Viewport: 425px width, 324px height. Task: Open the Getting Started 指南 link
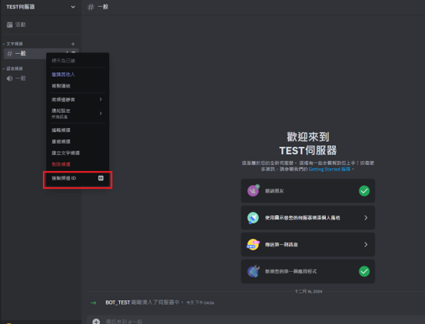point(330,169)
